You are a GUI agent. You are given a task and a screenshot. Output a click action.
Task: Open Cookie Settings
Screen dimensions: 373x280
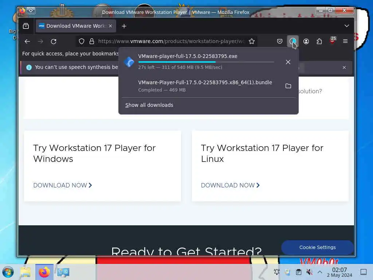[317, 248]
